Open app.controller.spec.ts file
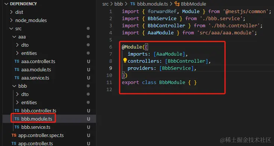 [41, 135]
